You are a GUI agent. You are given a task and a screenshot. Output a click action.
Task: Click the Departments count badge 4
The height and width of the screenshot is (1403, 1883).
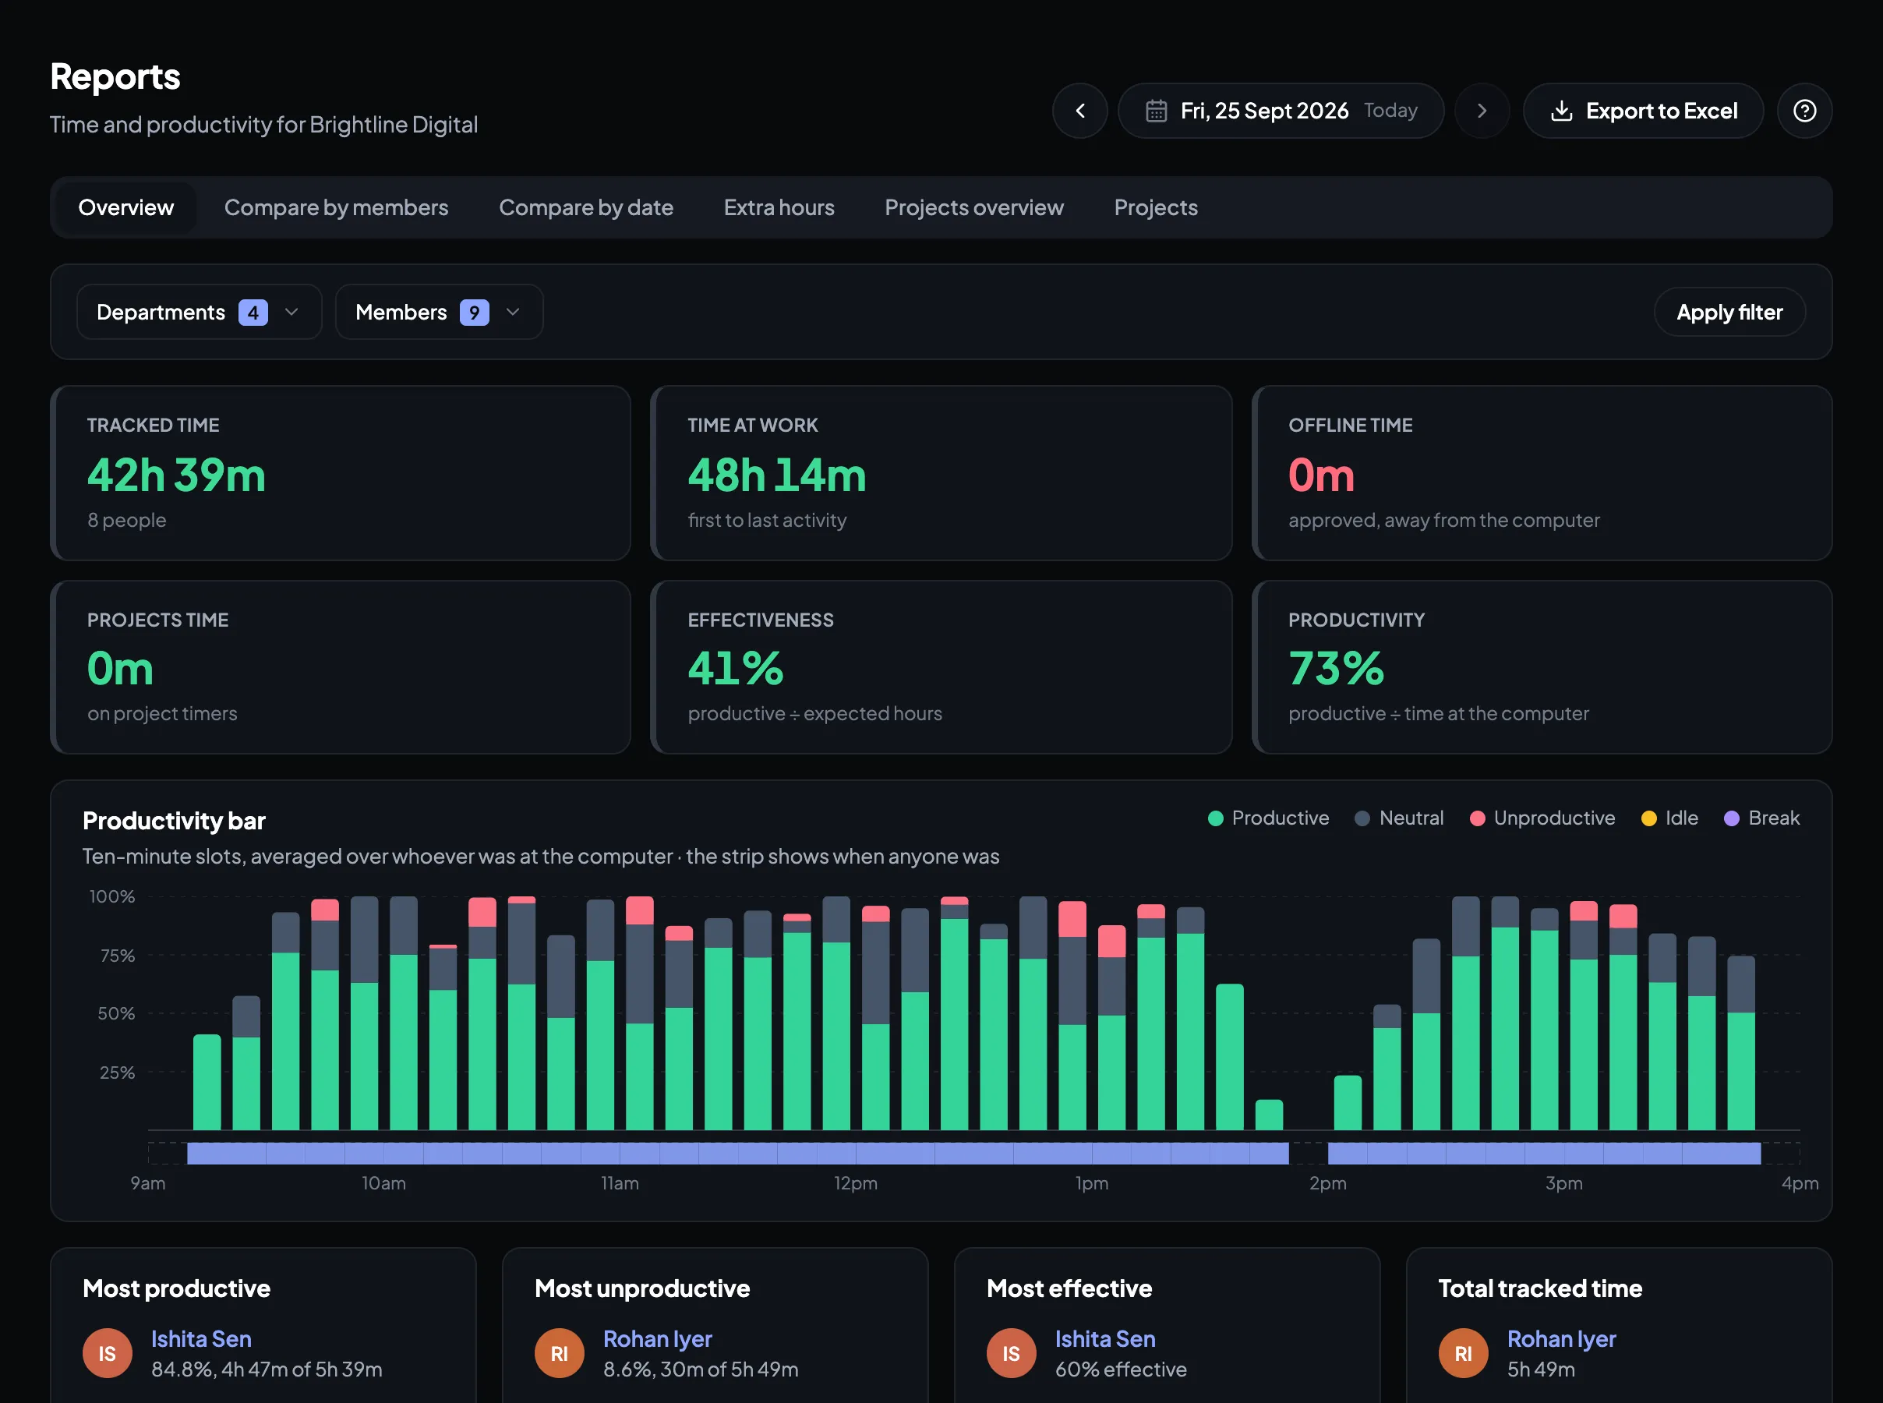tap(253, 313)
